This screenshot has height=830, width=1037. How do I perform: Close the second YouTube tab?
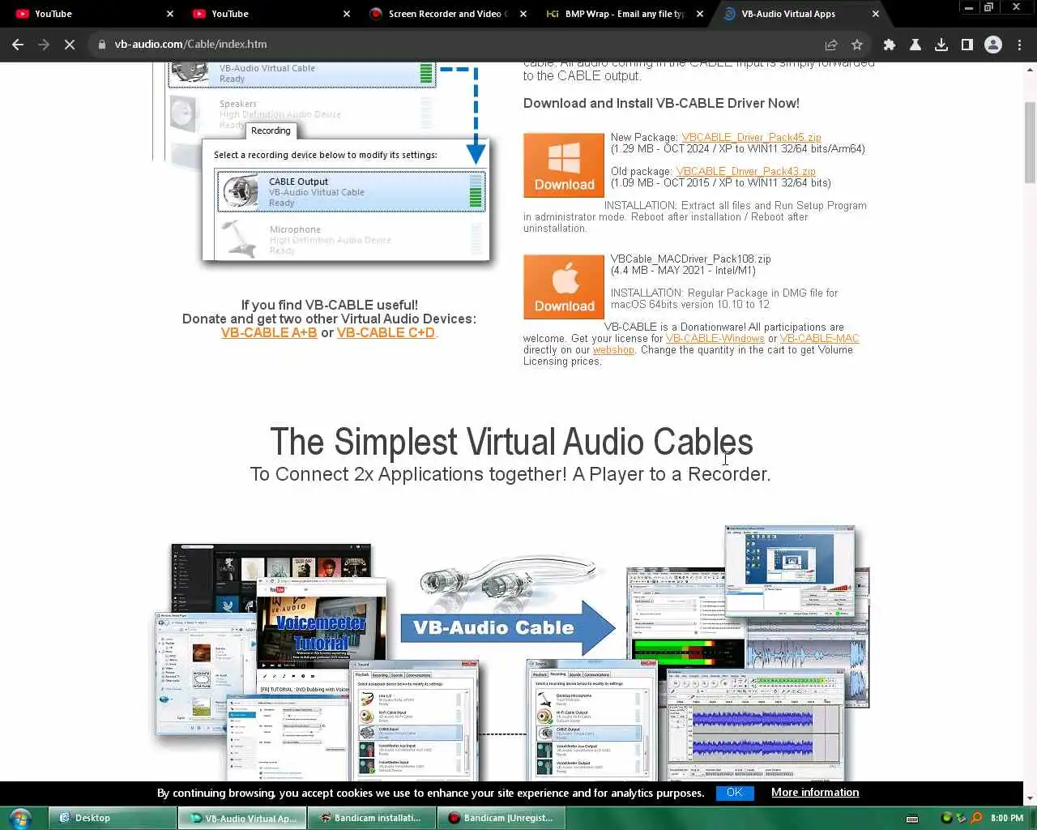[347, 14]
